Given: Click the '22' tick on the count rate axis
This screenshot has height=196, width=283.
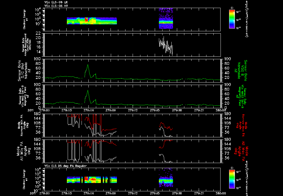Looking at the screenshot, I should click(x=38, y=33).
